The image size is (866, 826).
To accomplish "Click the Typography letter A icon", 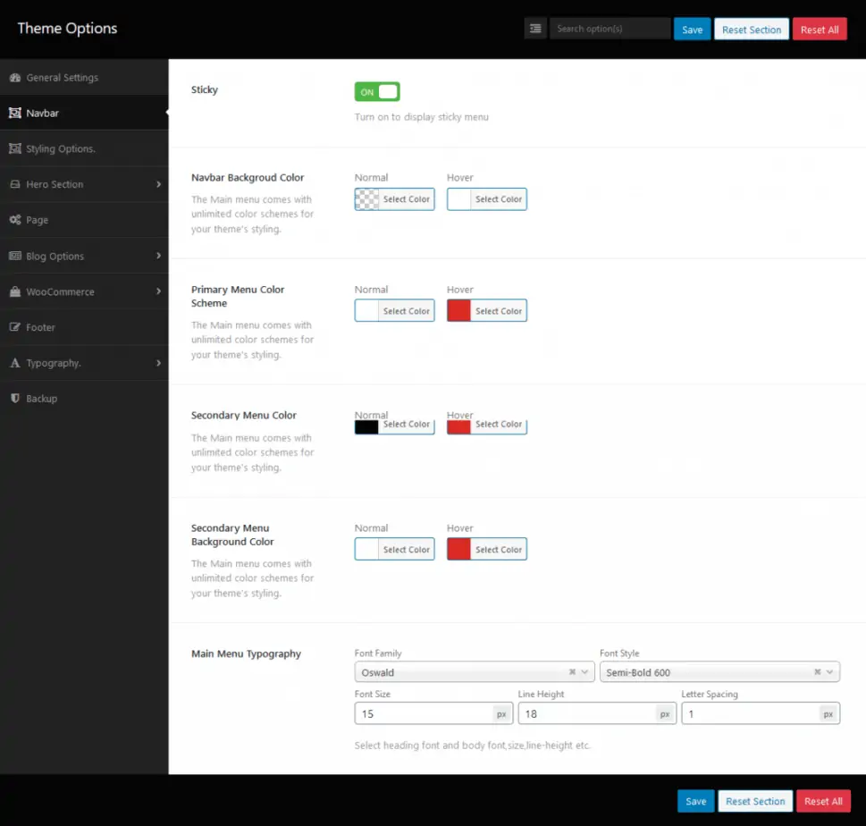I will tap(15, 363).
